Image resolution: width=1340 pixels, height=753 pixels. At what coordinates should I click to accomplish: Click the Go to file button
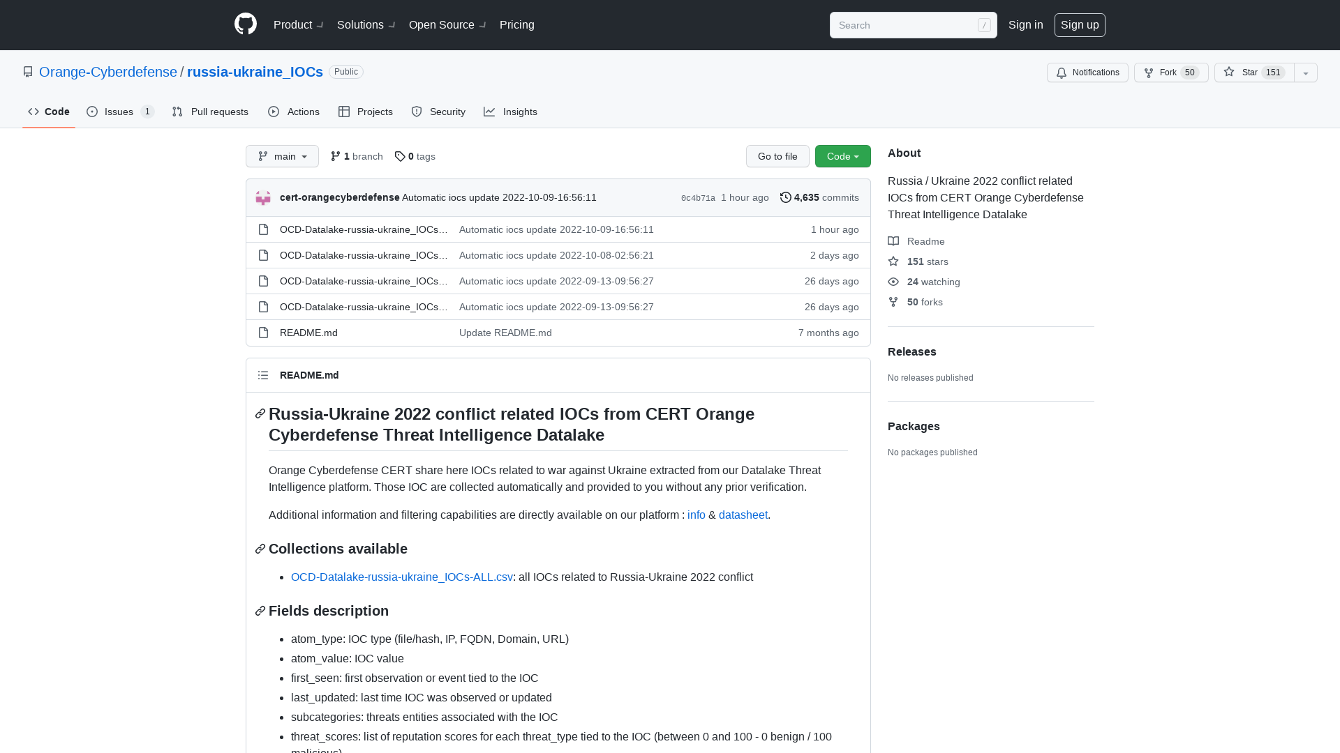click(x=777, y=156)
